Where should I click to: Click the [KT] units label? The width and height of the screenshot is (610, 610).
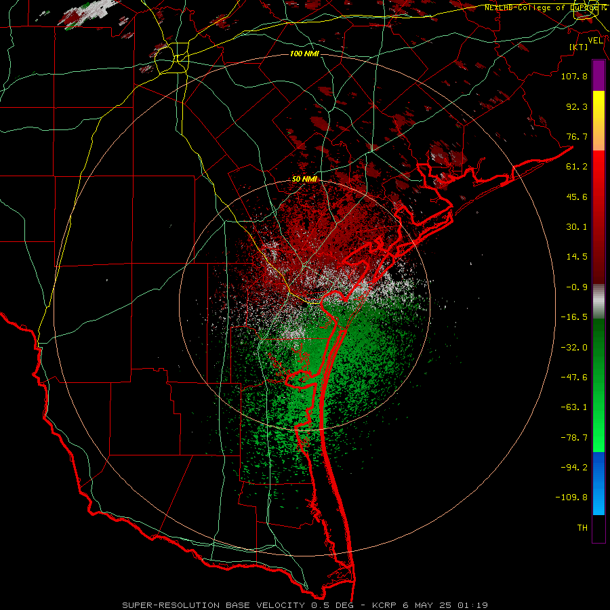click(x=579, y=47)
